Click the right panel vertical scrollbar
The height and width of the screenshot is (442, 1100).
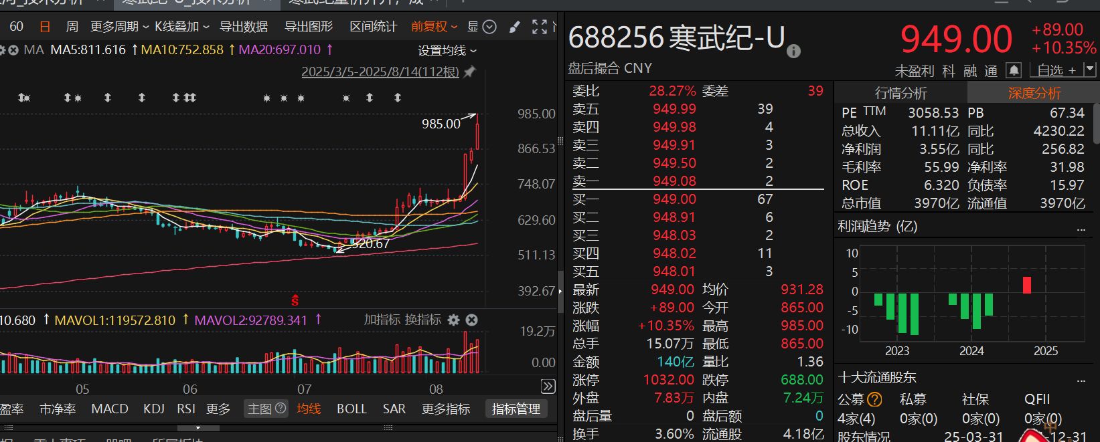(1096, 124)
